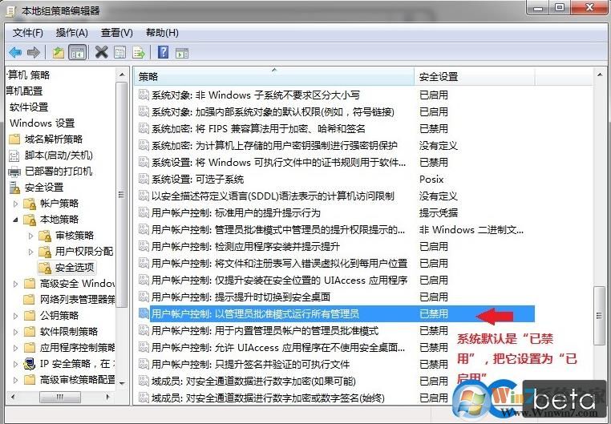Viewport: 611px width, 424px height.
Task: Expand the 审核策略 tree node
Action: (x=30, y=236)
